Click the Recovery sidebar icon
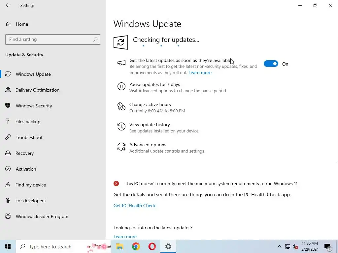338x253 pixels. (8, 153)
